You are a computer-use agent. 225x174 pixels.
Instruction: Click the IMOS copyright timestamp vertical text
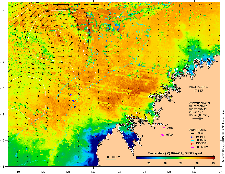pos(223,136)
